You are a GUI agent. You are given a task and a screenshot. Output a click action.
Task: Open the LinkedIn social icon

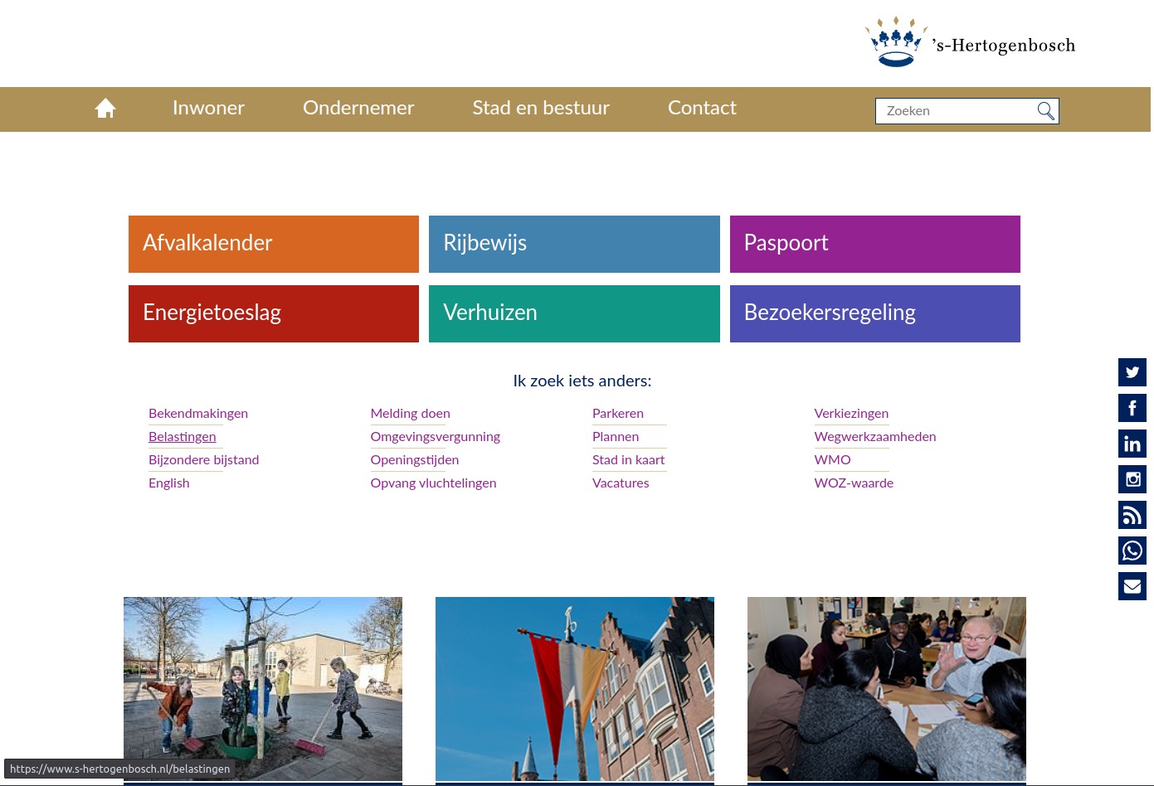1132,444
